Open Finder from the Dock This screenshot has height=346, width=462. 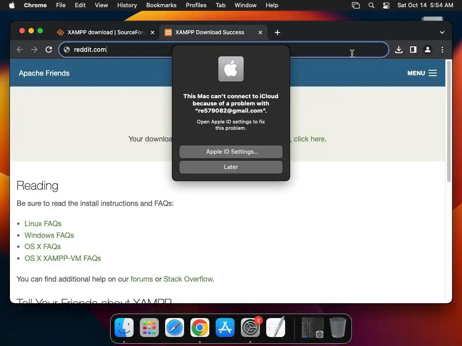[x=124, y=328]
